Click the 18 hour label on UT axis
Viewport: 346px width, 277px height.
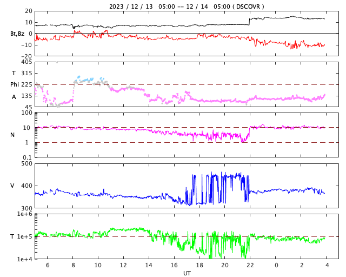tap(199, 265)
